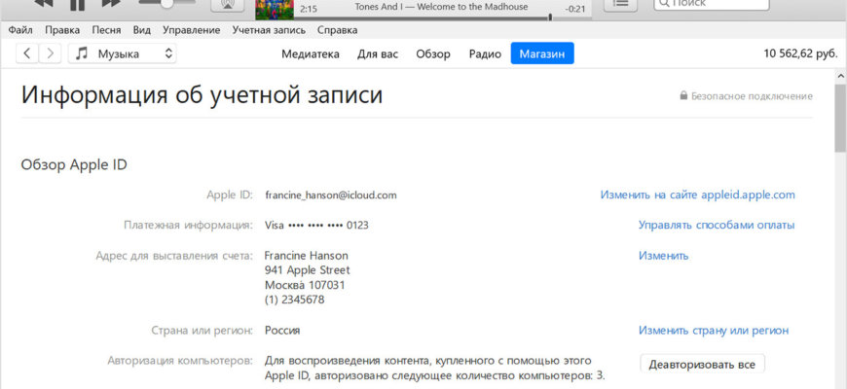Open the Песня menu
Viewport: 847px width, 389px height.
point(106,30)
